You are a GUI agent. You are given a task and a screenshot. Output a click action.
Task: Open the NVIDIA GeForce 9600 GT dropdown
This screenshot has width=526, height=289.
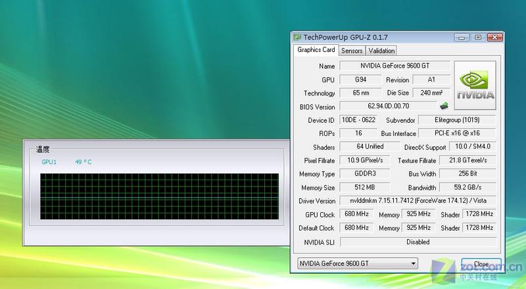(358, 263)
